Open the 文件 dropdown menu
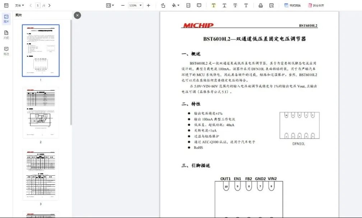Viewport: 362px width, 218px height. [x=19, y=5]
